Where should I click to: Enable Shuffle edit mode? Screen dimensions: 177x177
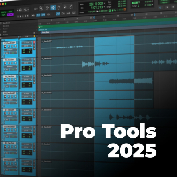tap(3, 12)
